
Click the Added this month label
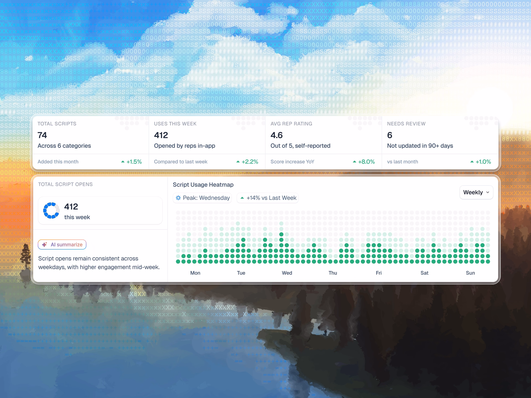click(x=58, y=162)
